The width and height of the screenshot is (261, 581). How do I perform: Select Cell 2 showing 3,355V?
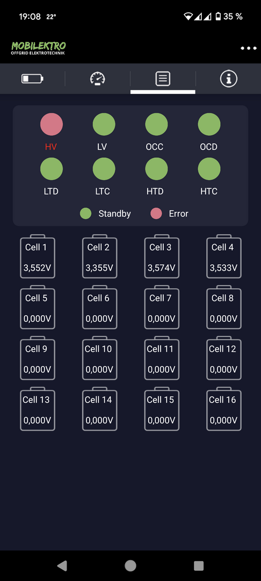[99, 257]
